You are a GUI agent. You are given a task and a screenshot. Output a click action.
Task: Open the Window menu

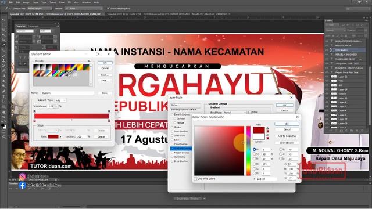pos(87,2)
